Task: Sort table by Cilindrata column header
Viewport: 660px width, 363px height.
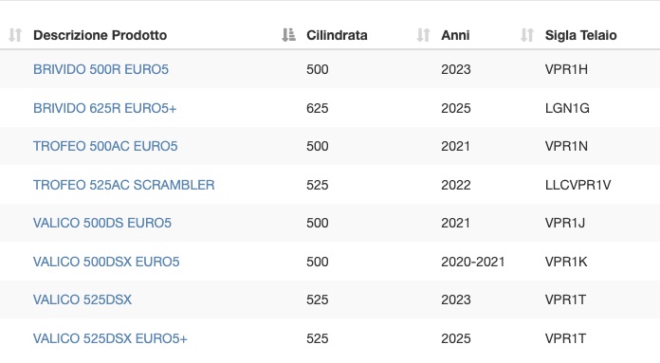Action: click(337, 35)
